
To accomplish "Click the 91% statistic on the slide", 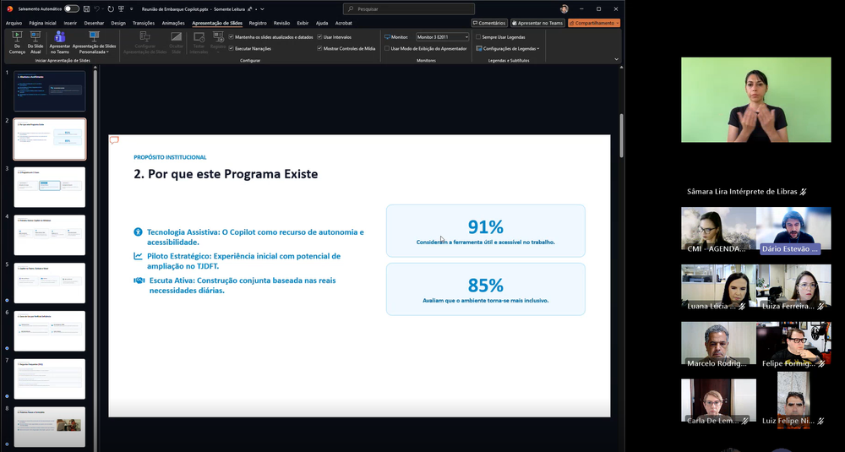I will [x=486, y=226].
